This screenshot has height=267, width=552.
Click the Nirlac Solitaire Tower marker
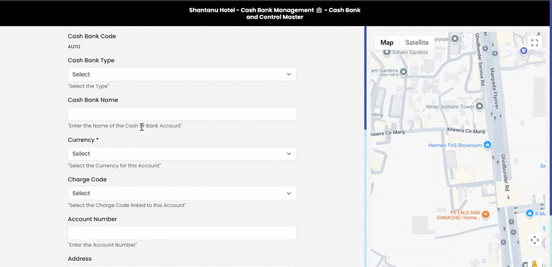coord(479,106)
